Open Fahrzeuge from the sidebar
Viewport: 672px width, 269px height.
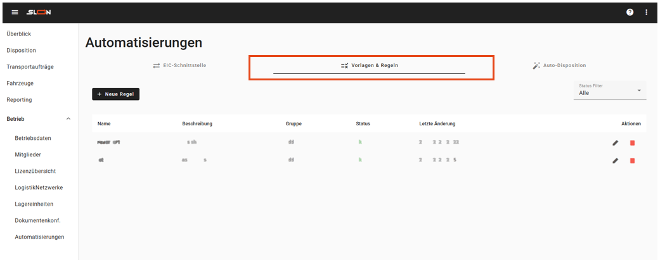click(x=20, y=83)
